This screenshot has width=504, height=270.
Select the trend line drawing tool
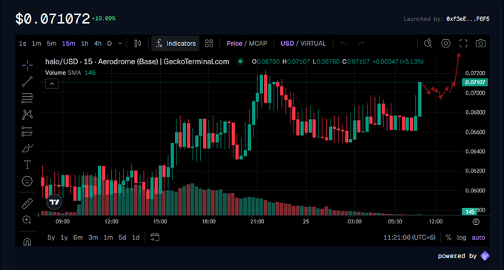coord(27,81)
